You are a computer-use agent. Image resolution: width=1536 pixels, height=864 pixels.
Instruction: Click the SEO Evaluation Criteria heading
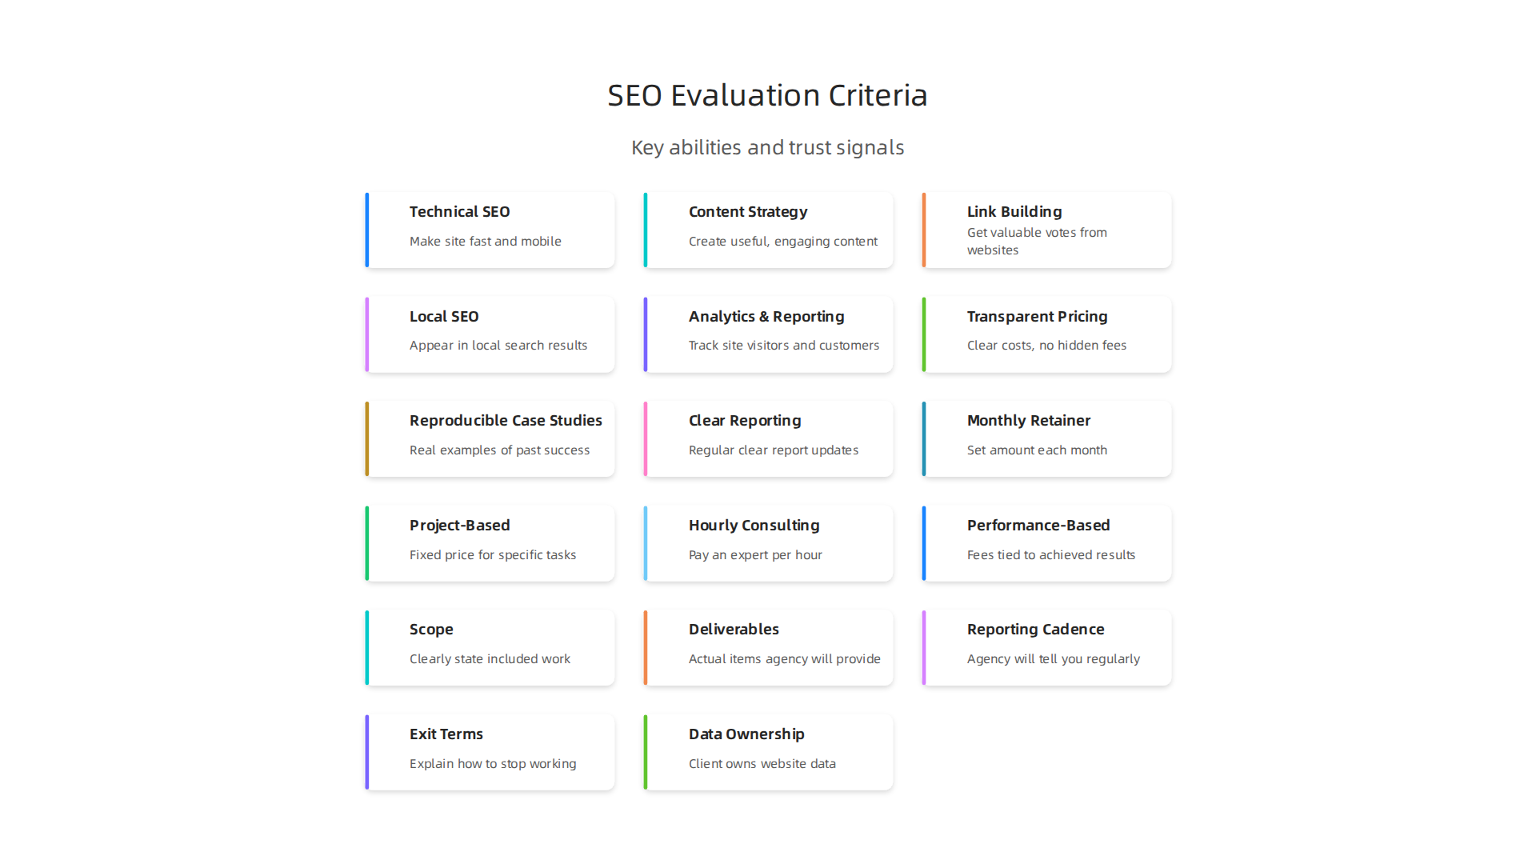767,95
